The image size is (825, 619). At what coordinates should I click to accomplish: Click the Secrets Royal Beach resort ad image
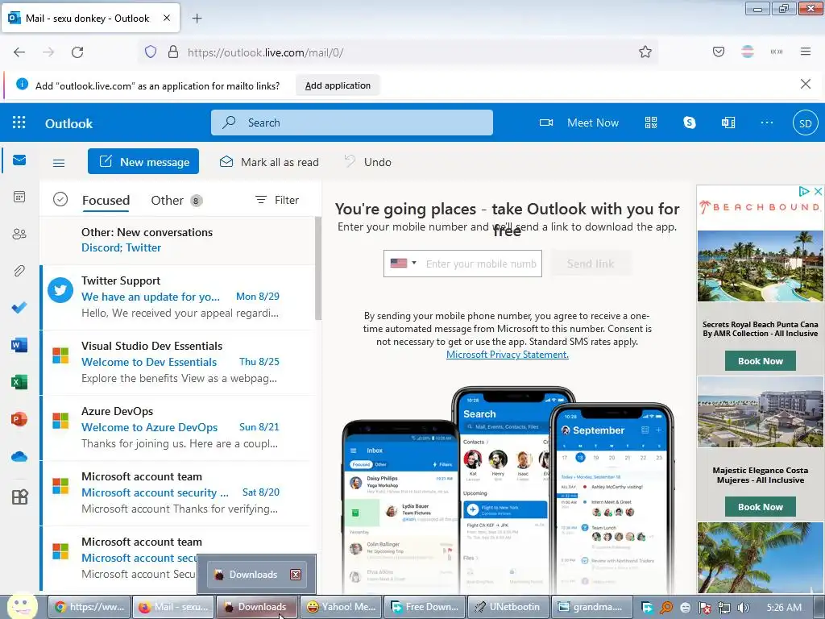coord(761,266)
